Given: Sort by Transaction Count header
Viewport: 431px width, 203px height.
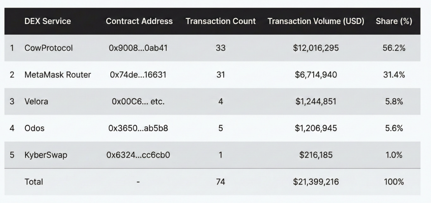Looking at the screenshot, I should point(221,21).
